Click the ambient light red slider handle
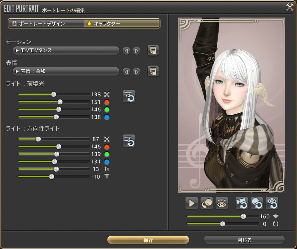The height and width of the screenshot is (249, 297). [60, 102]
